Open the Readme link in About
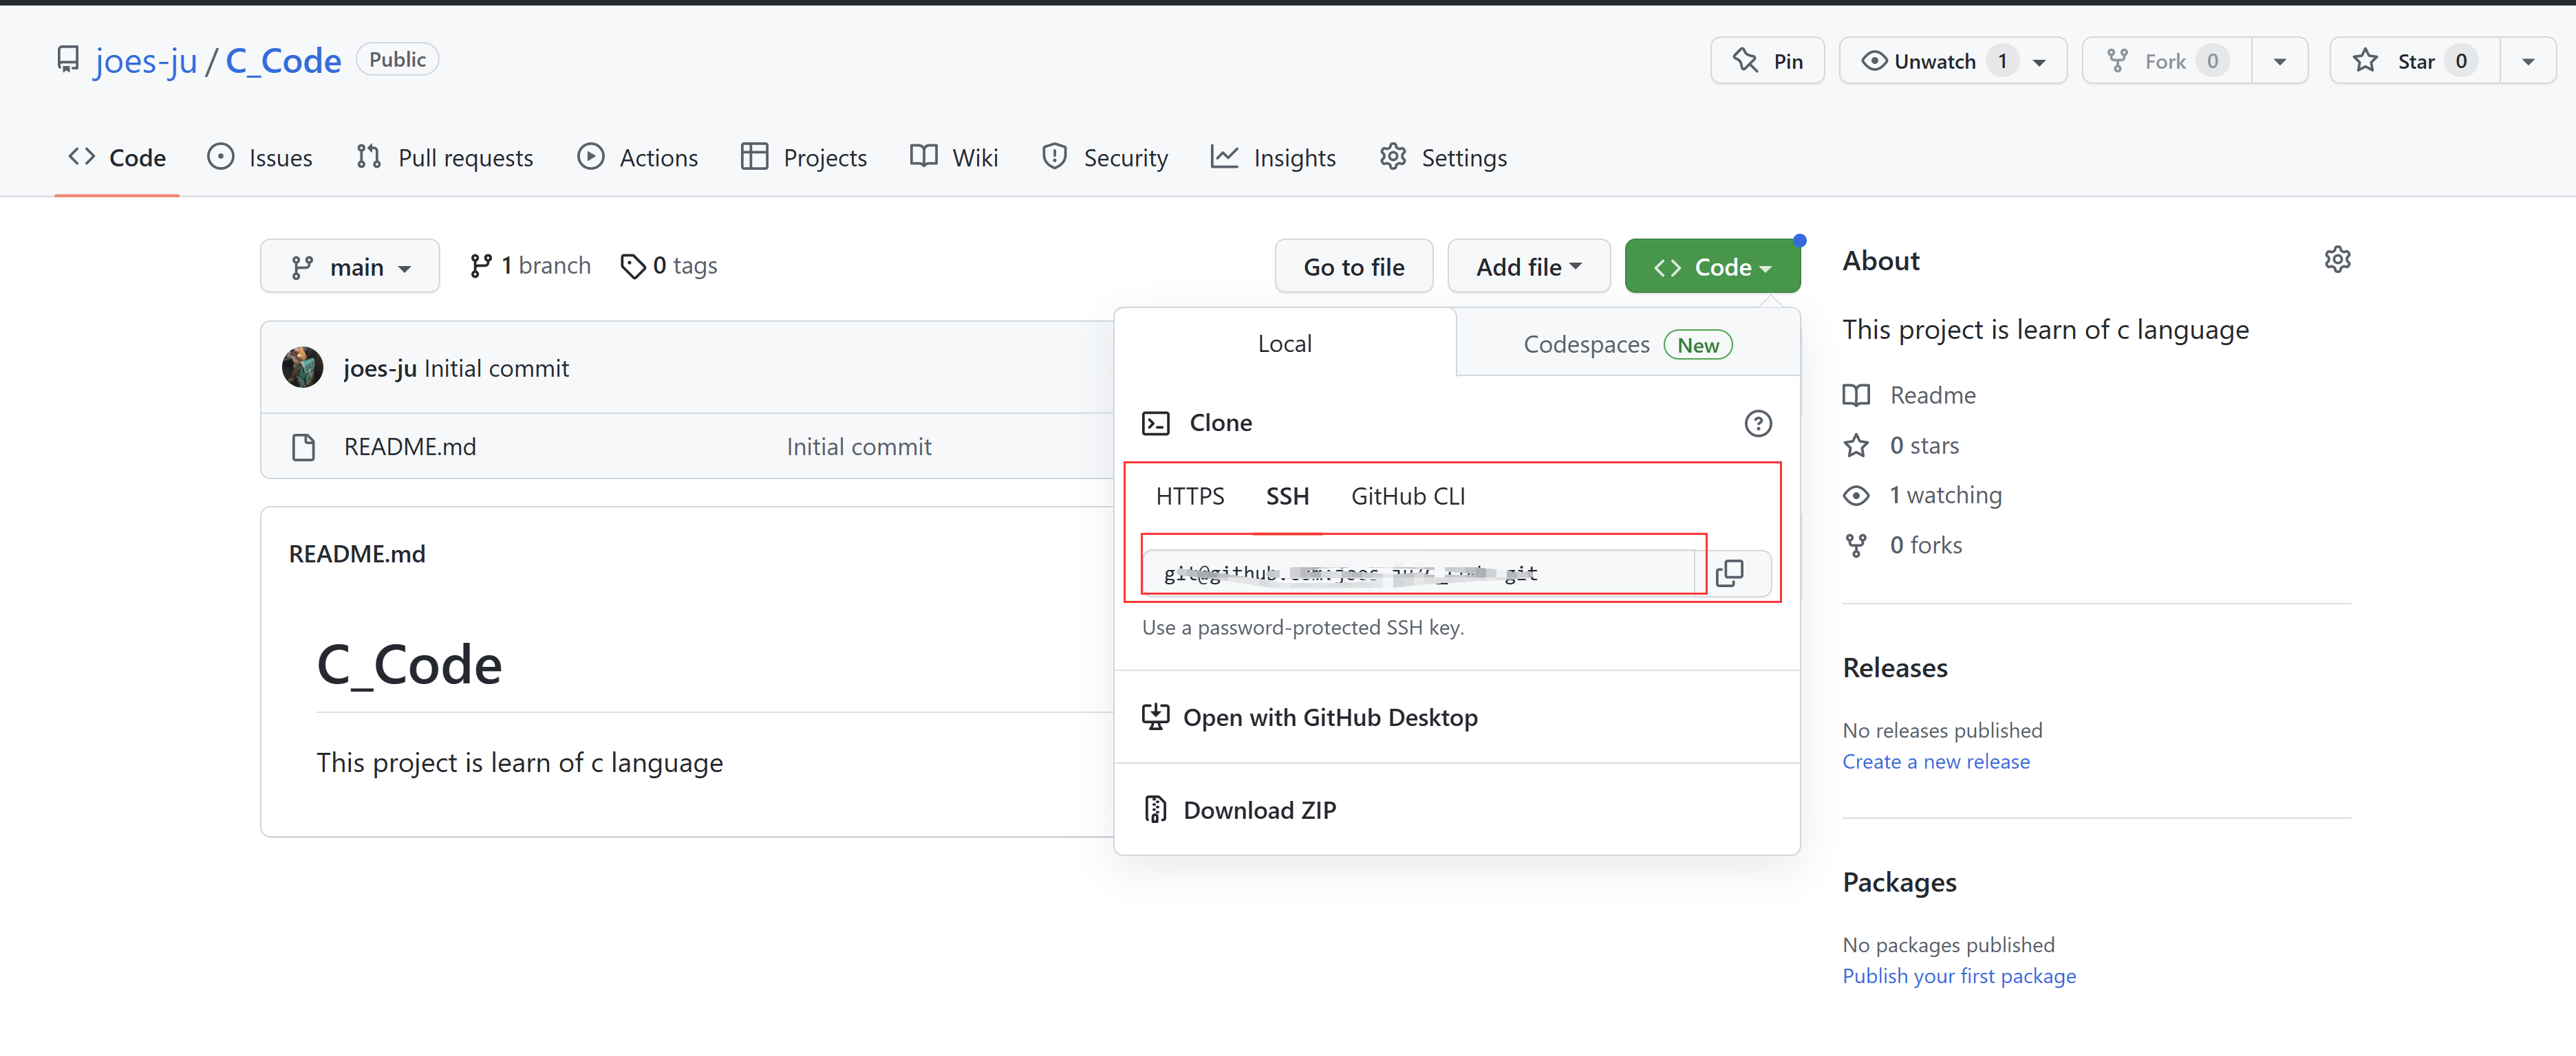 point(1910,395)
